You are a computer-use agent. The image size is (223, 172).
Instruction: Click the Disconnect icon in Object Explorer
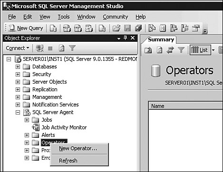pos(39,48)
